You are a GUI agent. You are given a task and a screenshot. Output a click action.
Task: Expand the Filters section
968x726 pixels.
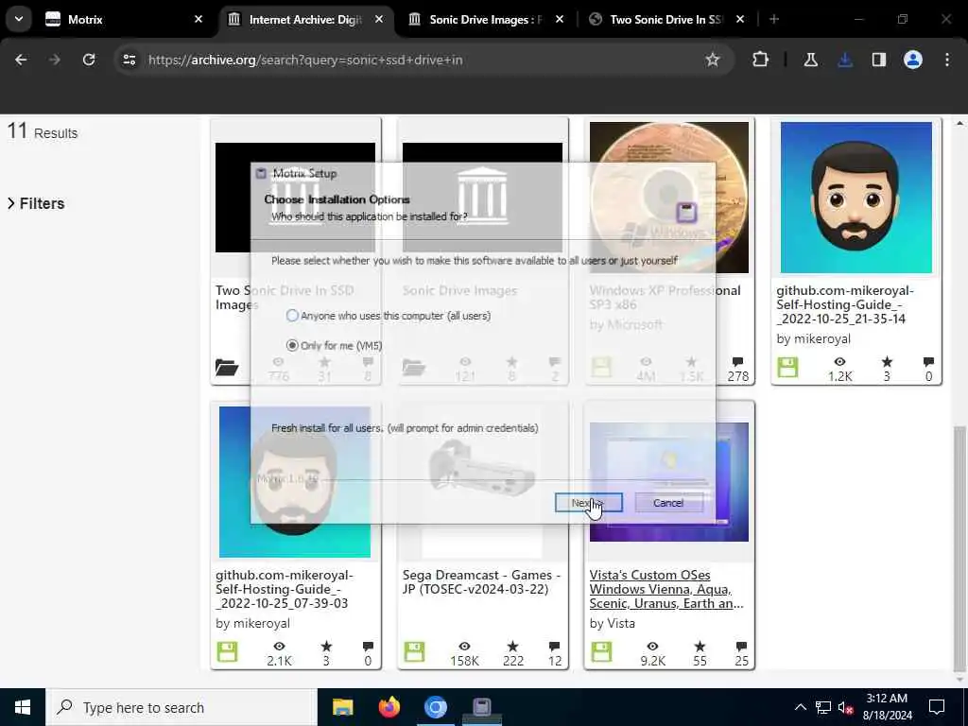coord(37,203)
